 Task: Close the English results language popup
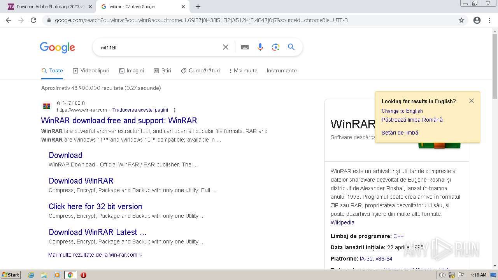472,101
